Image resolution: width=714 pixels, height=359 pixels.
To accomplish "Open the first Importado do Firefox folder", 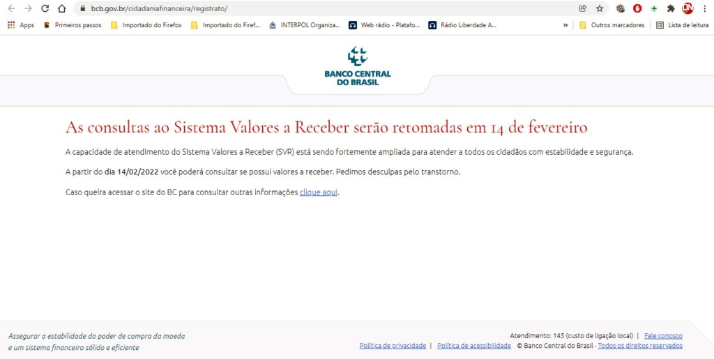I will click(x=146, y=26).
